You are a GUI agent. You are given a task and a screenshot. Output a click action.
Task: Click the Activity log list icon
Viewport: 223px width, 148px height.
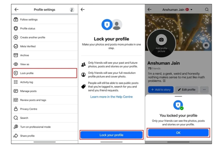(x=16, y=82)
